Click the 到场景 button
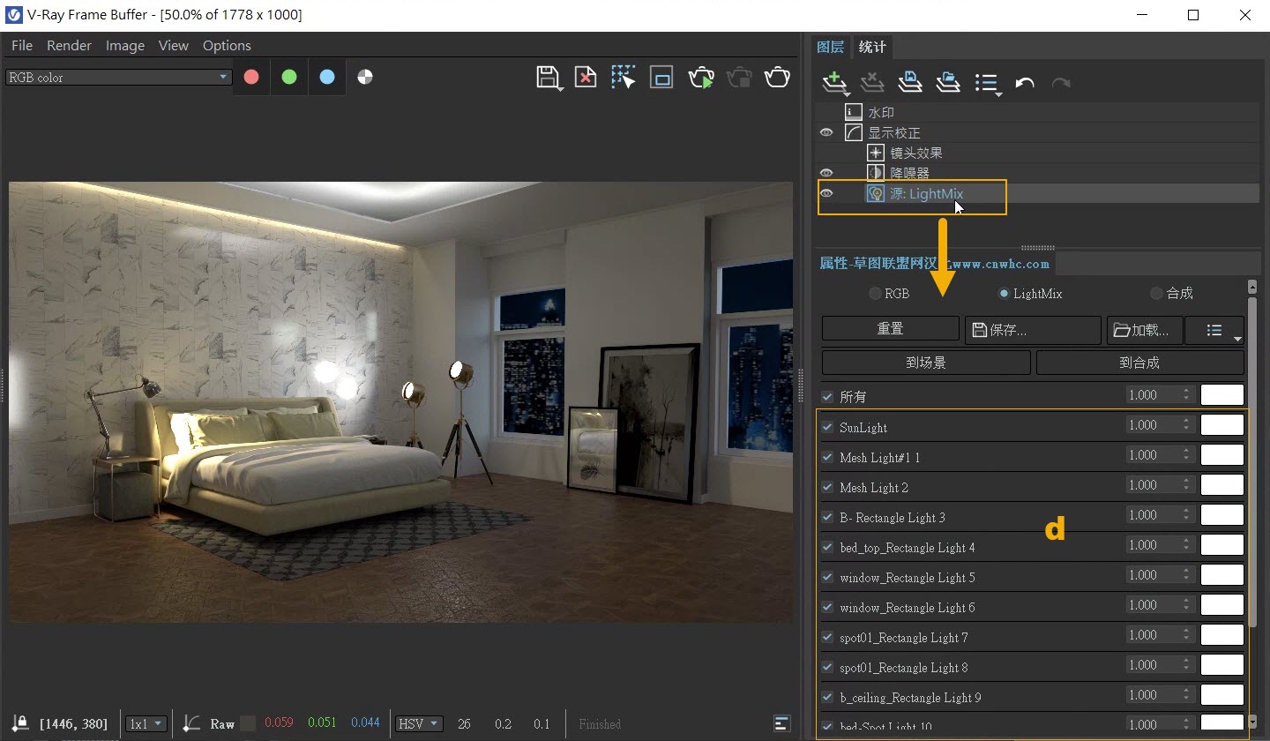The image size is (1270, 741). tap(925, 363)
